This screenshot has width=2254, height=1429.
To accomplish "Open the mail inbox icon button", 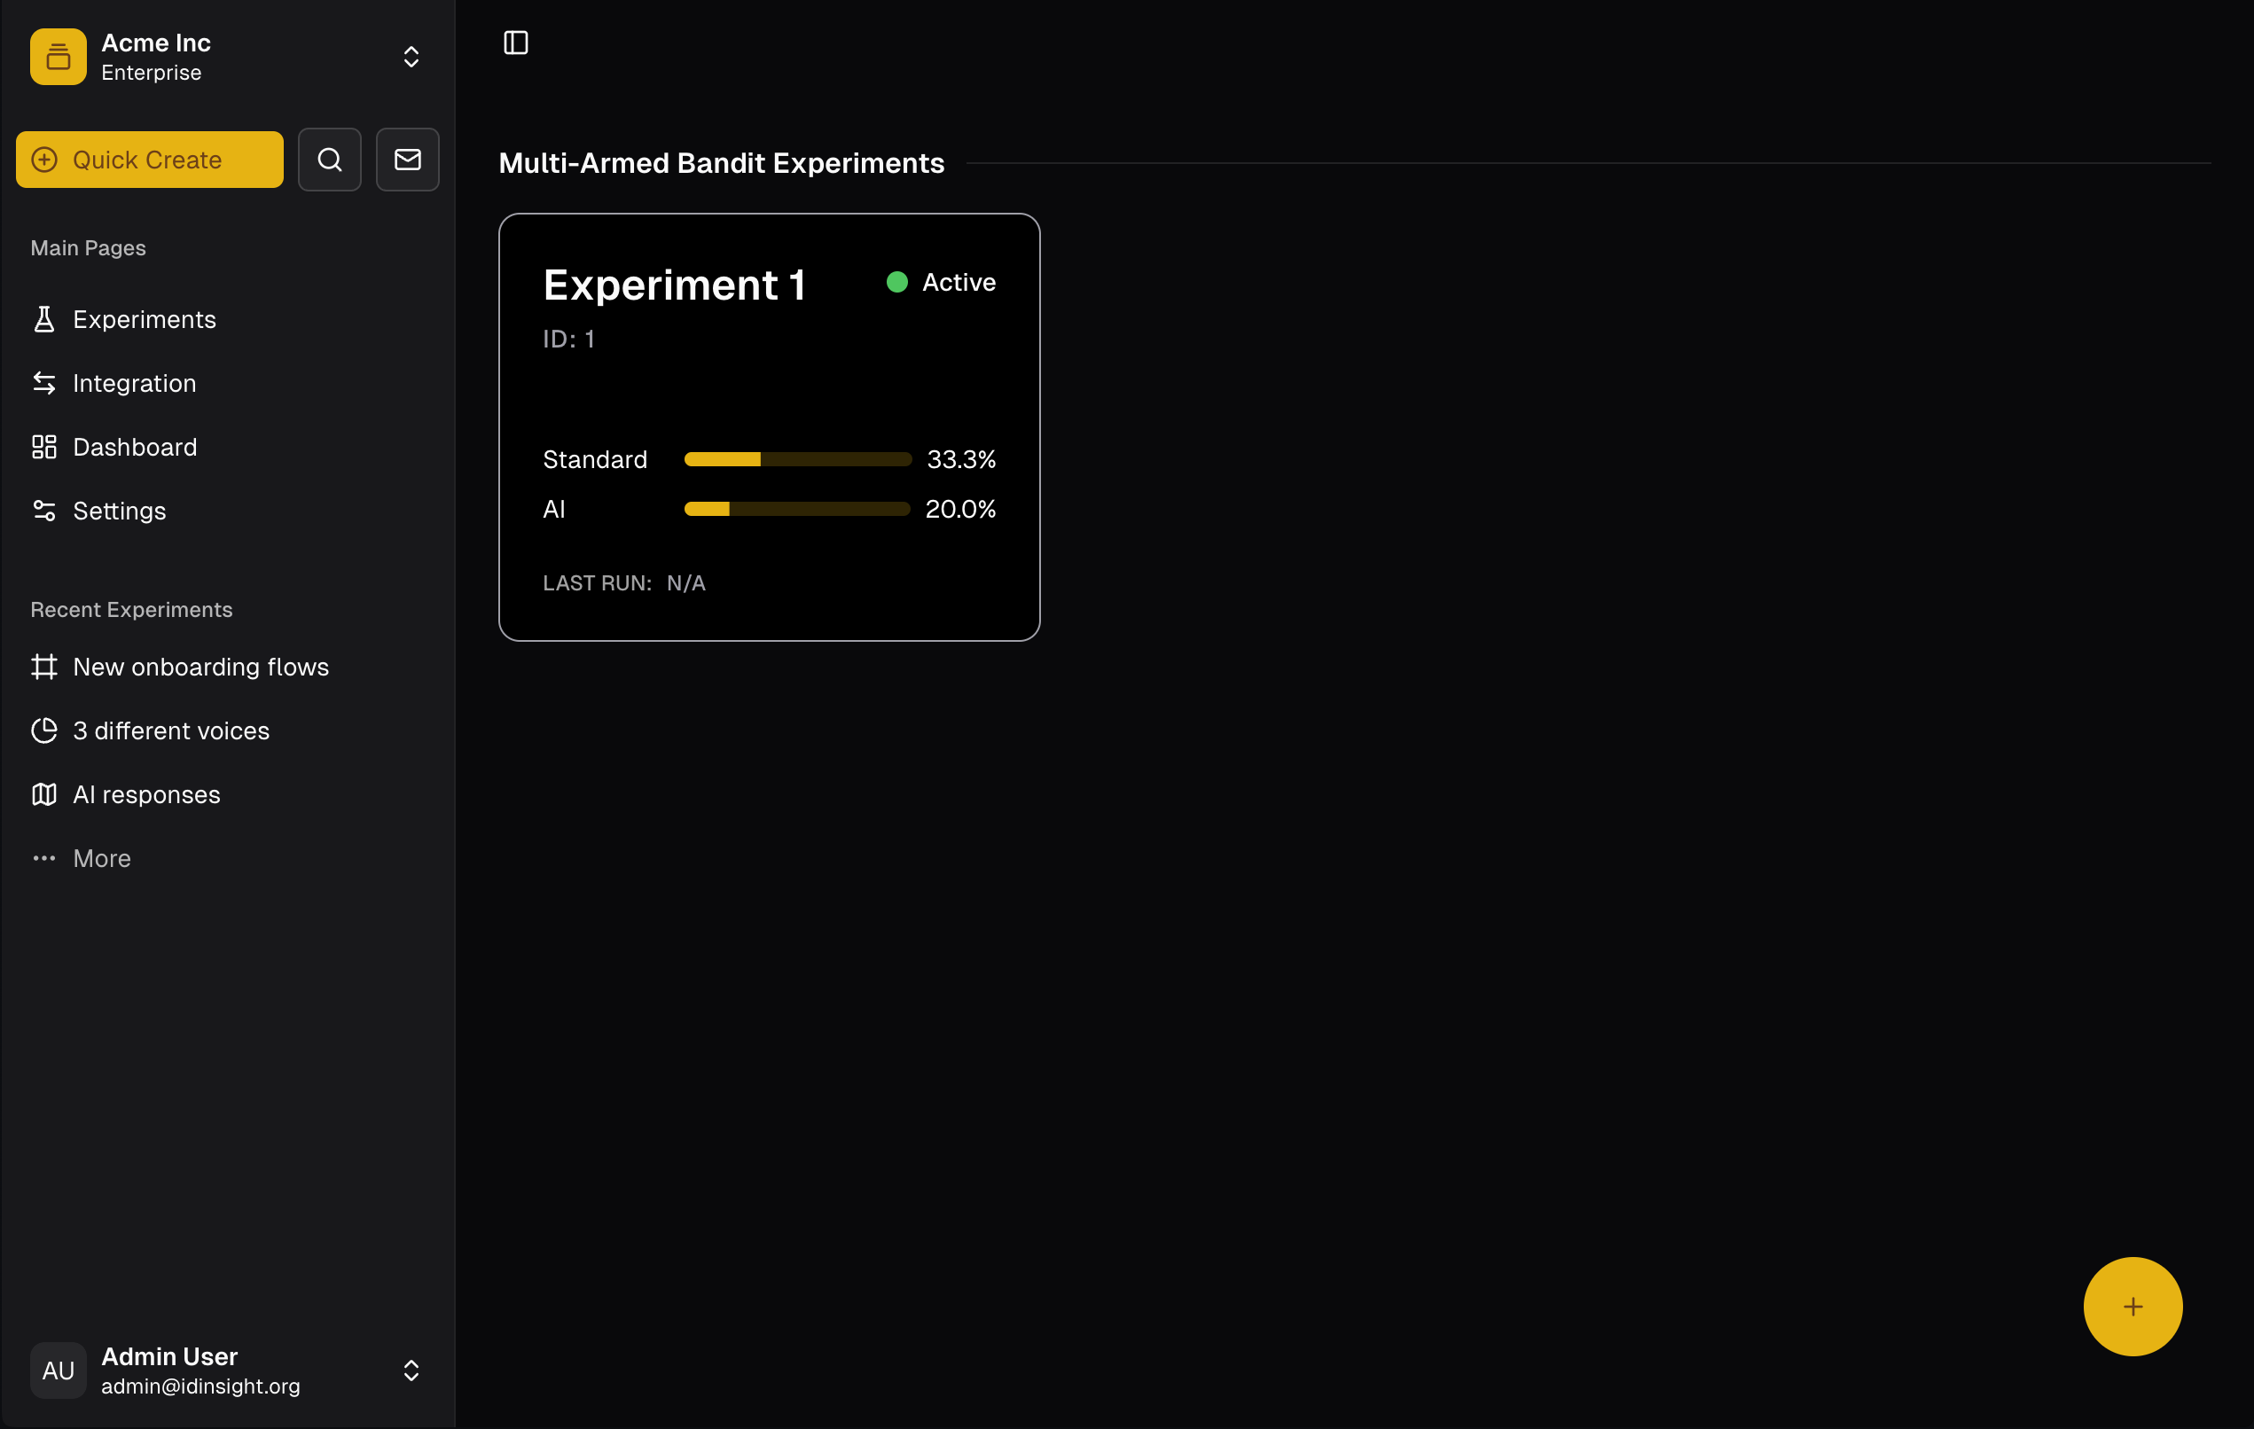I will pyautogui.click(x=407, y=159).
